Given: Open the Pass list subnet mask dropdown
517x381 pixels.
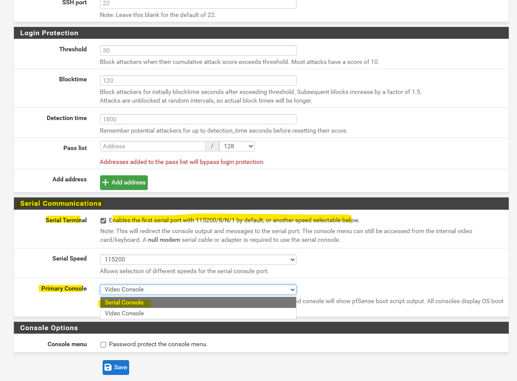Looking at the screenshot, I should point(237,146).
